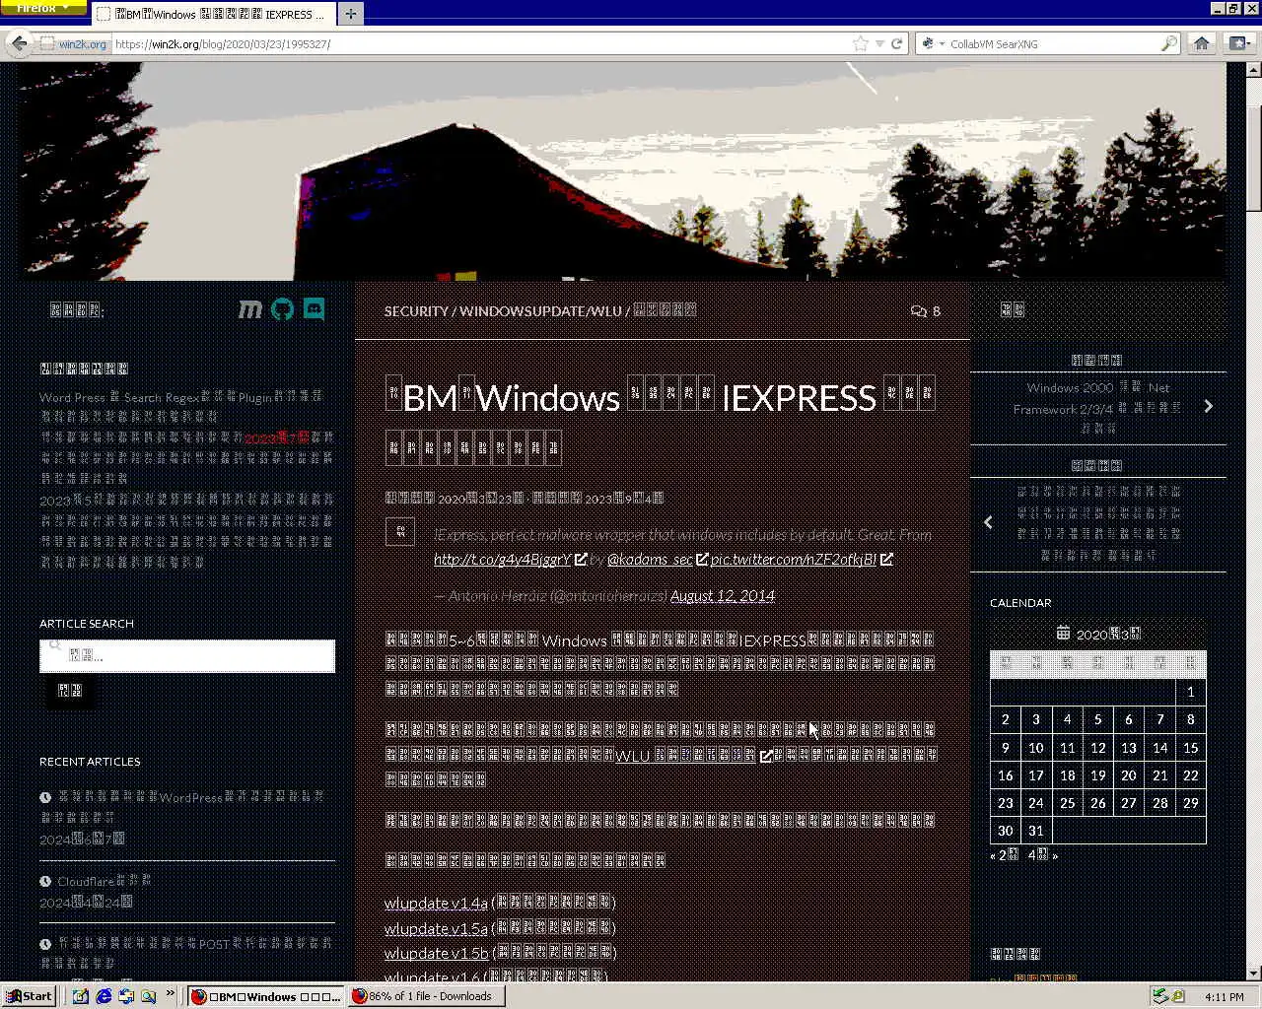Open the recent Cloudflare article

tap(104, 881)
